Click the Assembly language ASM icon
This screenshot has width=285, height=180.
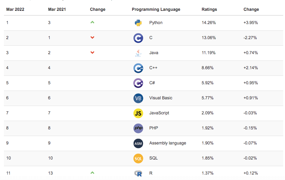138,143
